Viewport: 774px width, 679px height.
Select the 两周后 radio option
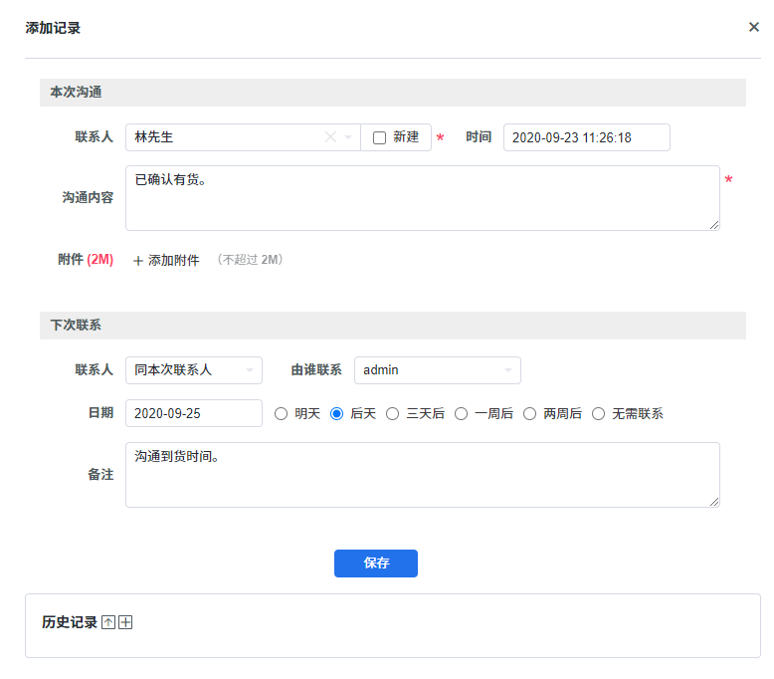click(530, 413)
